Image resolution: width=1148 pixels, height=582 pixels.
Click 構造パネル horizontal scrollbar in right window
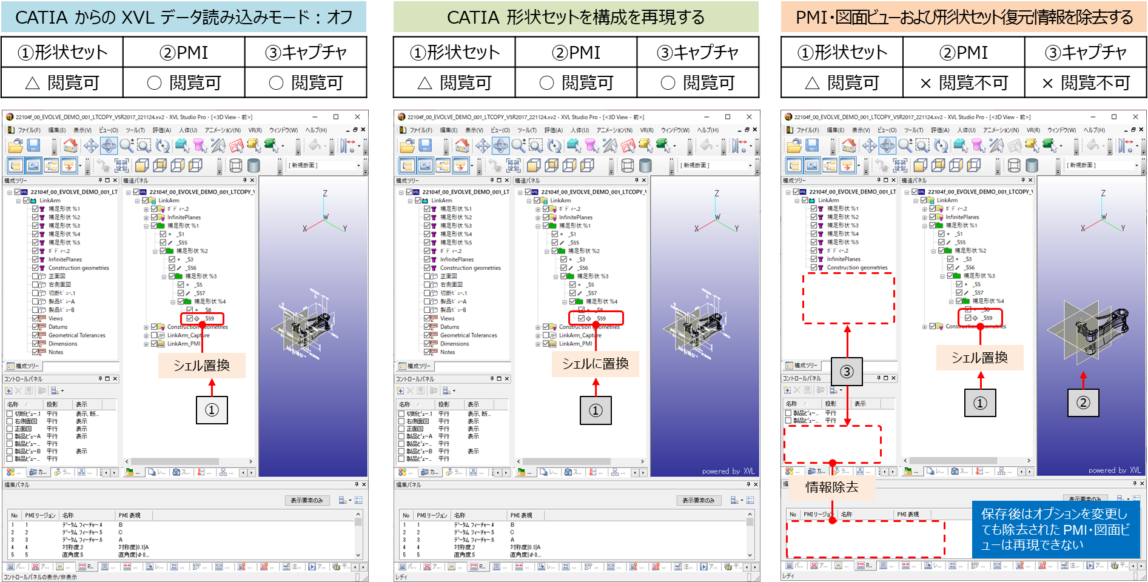(x=953, y=461)
